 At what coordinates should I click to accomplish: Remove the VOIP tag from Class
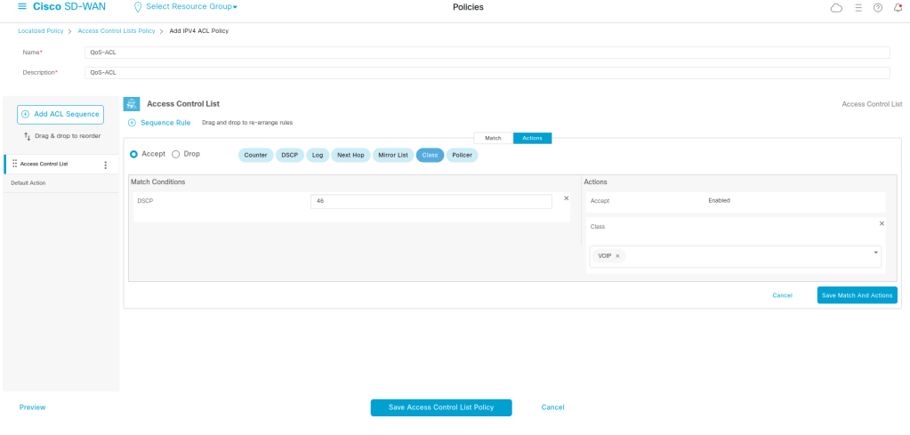pyautogui.click(x=617, y=256)
